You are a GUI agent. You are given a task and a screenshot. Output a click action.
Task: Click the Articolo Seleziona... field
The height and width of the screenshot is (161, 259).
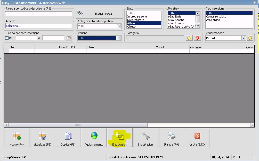[39, 26]
